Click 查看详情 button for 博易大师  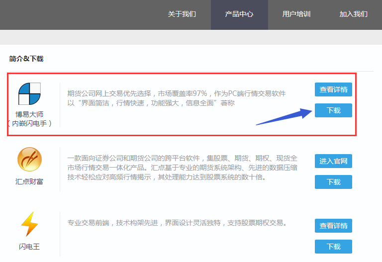point(333,89)
